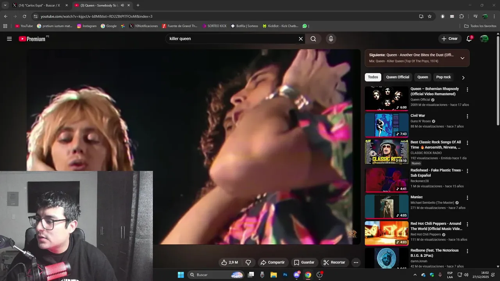
Task: Open Photoshop from the taskbar
Action: point(285,275)
